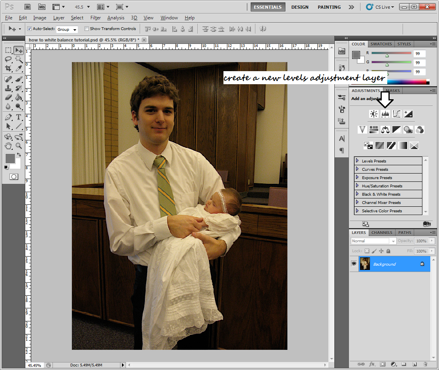Toggle lock all for layer
Viewport: 439px width, 370px height.
(x=388, y=251)
